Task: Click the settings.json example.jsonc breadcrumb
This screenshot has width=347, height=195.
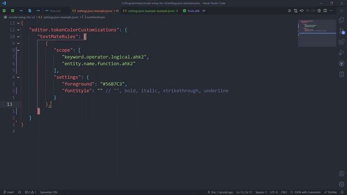Action: pyautogui.click(x=61, y=17)
